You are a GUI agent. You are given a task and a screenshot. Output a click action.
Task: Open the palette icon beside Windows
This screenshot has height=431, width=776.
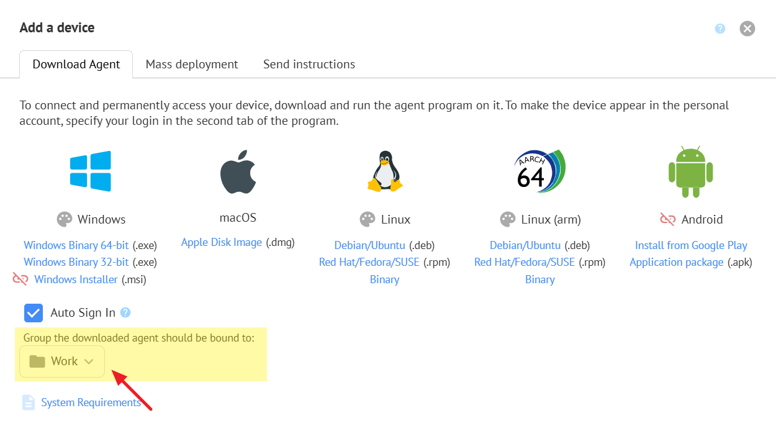[65, 219]
